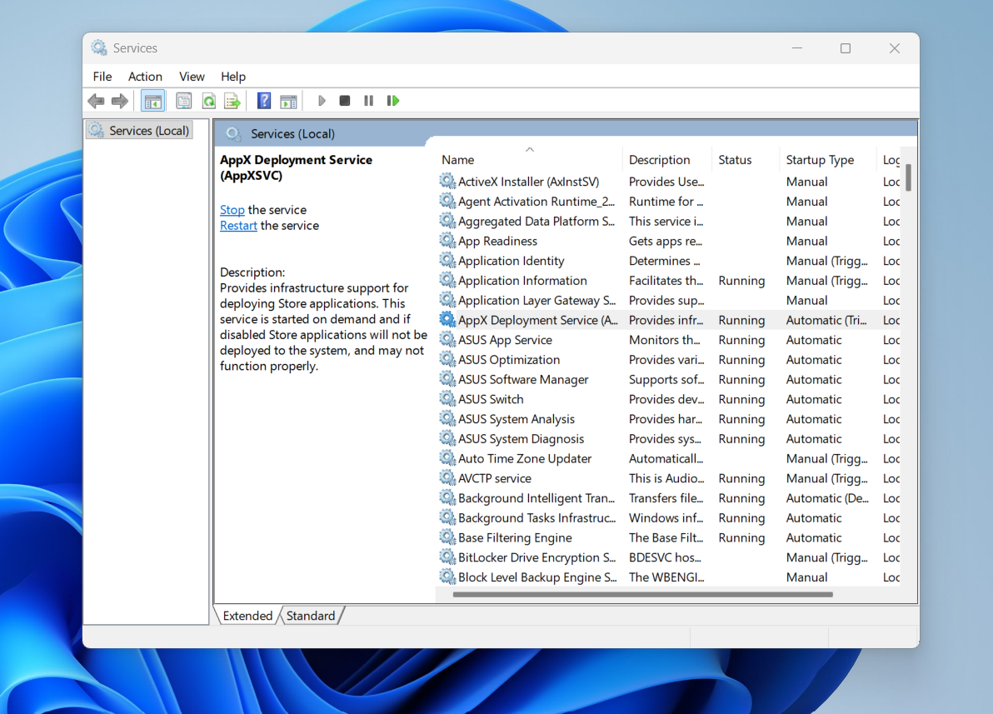
Task: Sort by the Status column header
Action: point(746,160)
